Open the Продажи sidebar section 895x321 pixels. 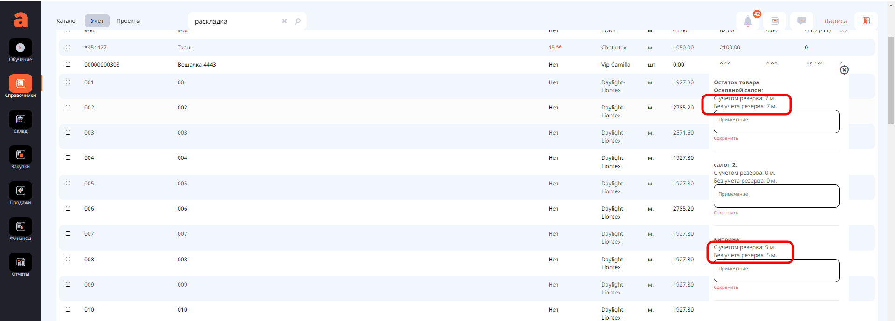tap(21, 191)
